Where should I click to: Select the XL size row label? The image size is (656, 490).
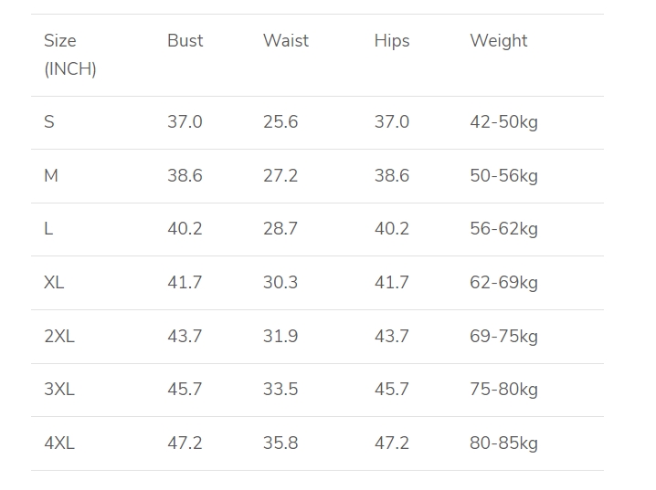[x=54, y=283]
